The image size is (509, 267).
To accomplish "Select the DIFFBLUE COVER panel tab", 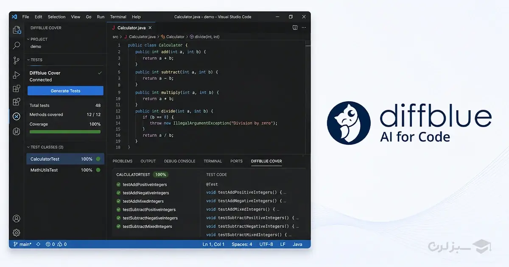I will click(266, 161).
